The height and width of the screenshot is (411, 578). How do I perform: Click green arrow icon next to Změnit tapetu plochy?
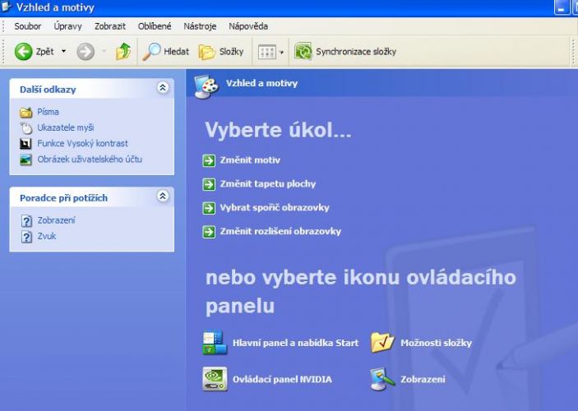tap(209, 184)
